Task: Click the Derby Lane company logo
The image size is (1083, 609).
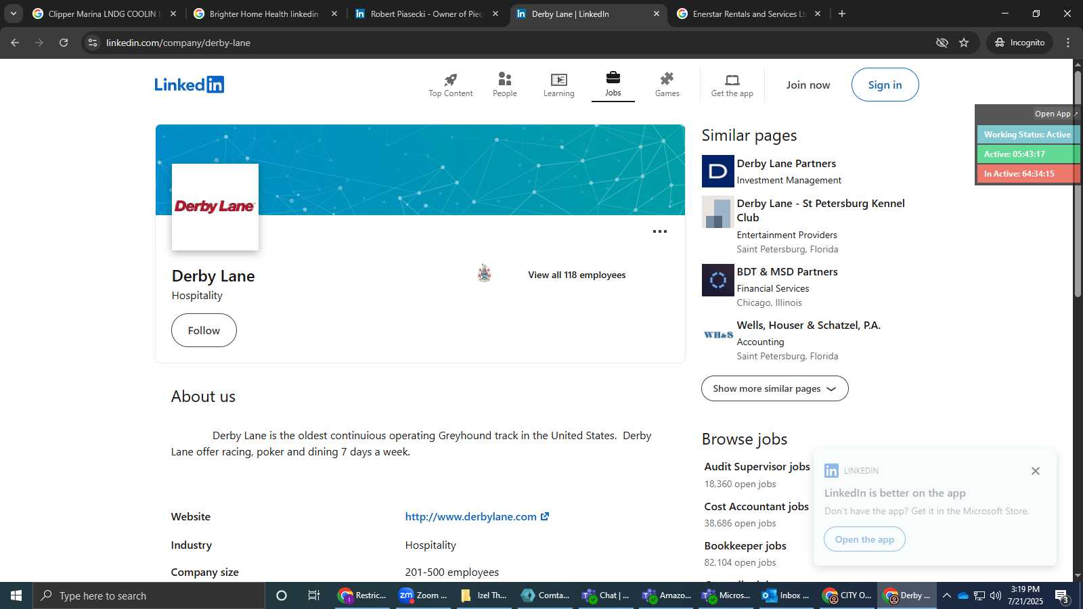Action: [x=215, y=207]
